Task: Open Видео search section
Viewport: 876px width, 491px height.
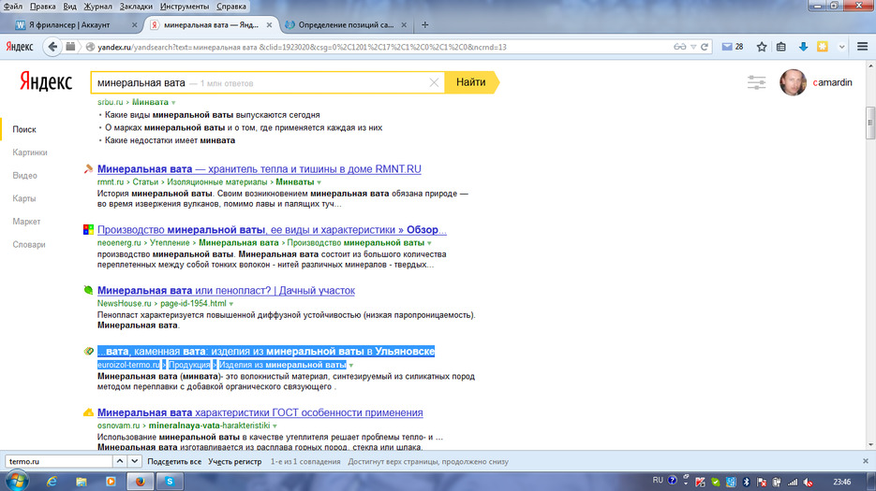Action: click(24, 175)
